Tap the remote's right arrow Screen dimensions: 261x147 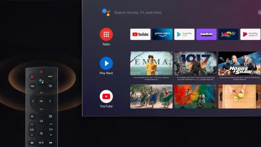(50, 101)
